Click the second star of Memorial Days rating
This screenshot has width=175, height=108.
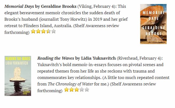coord(38,31)
